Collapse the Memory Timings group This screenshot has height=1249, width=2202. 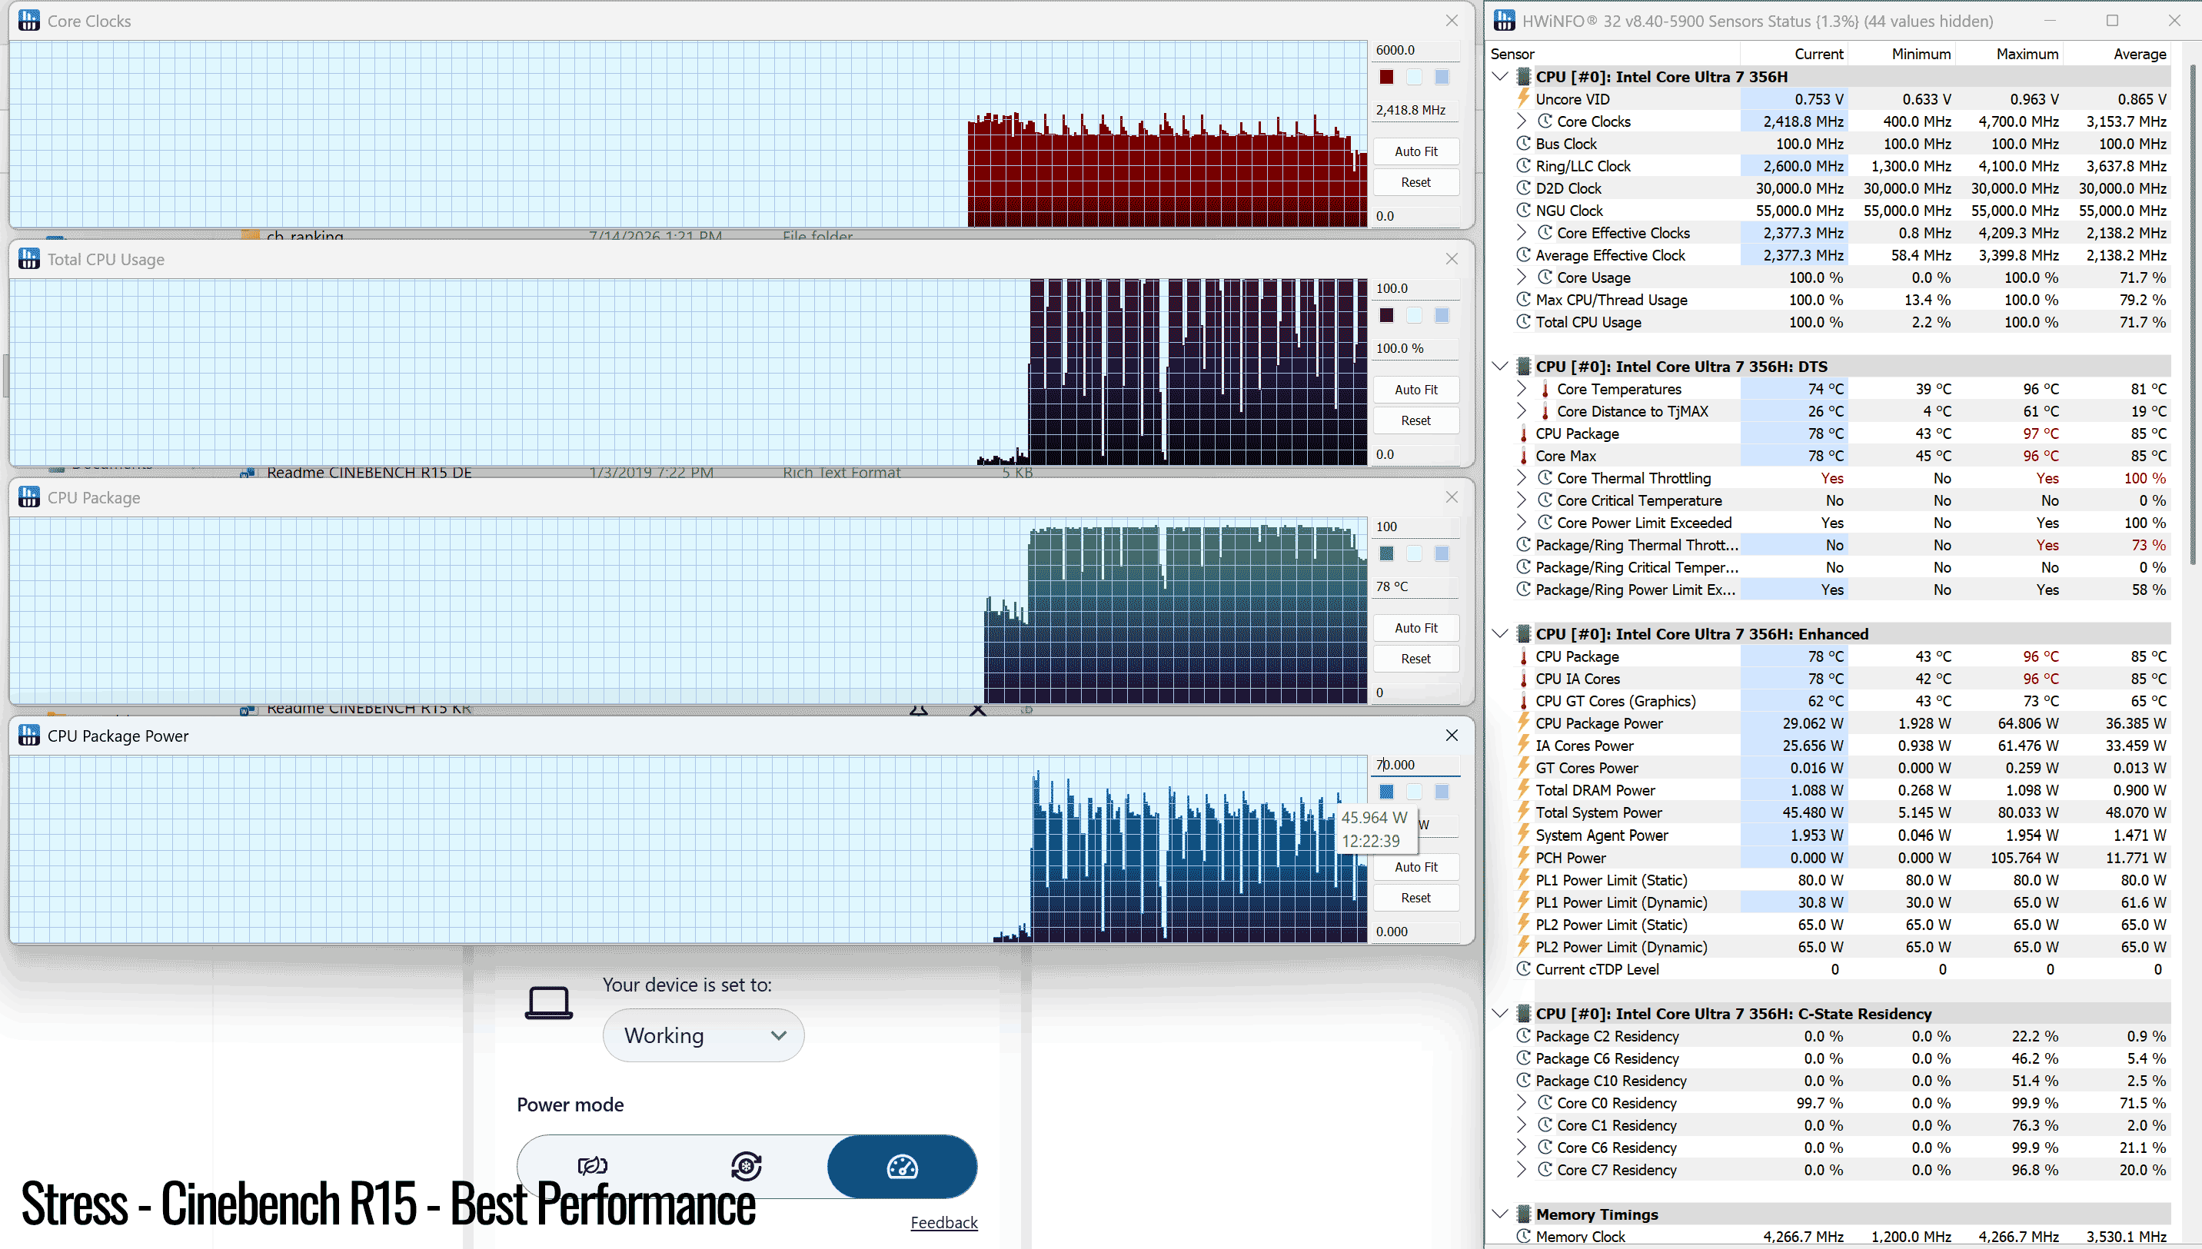[x=1500, y=1214]
